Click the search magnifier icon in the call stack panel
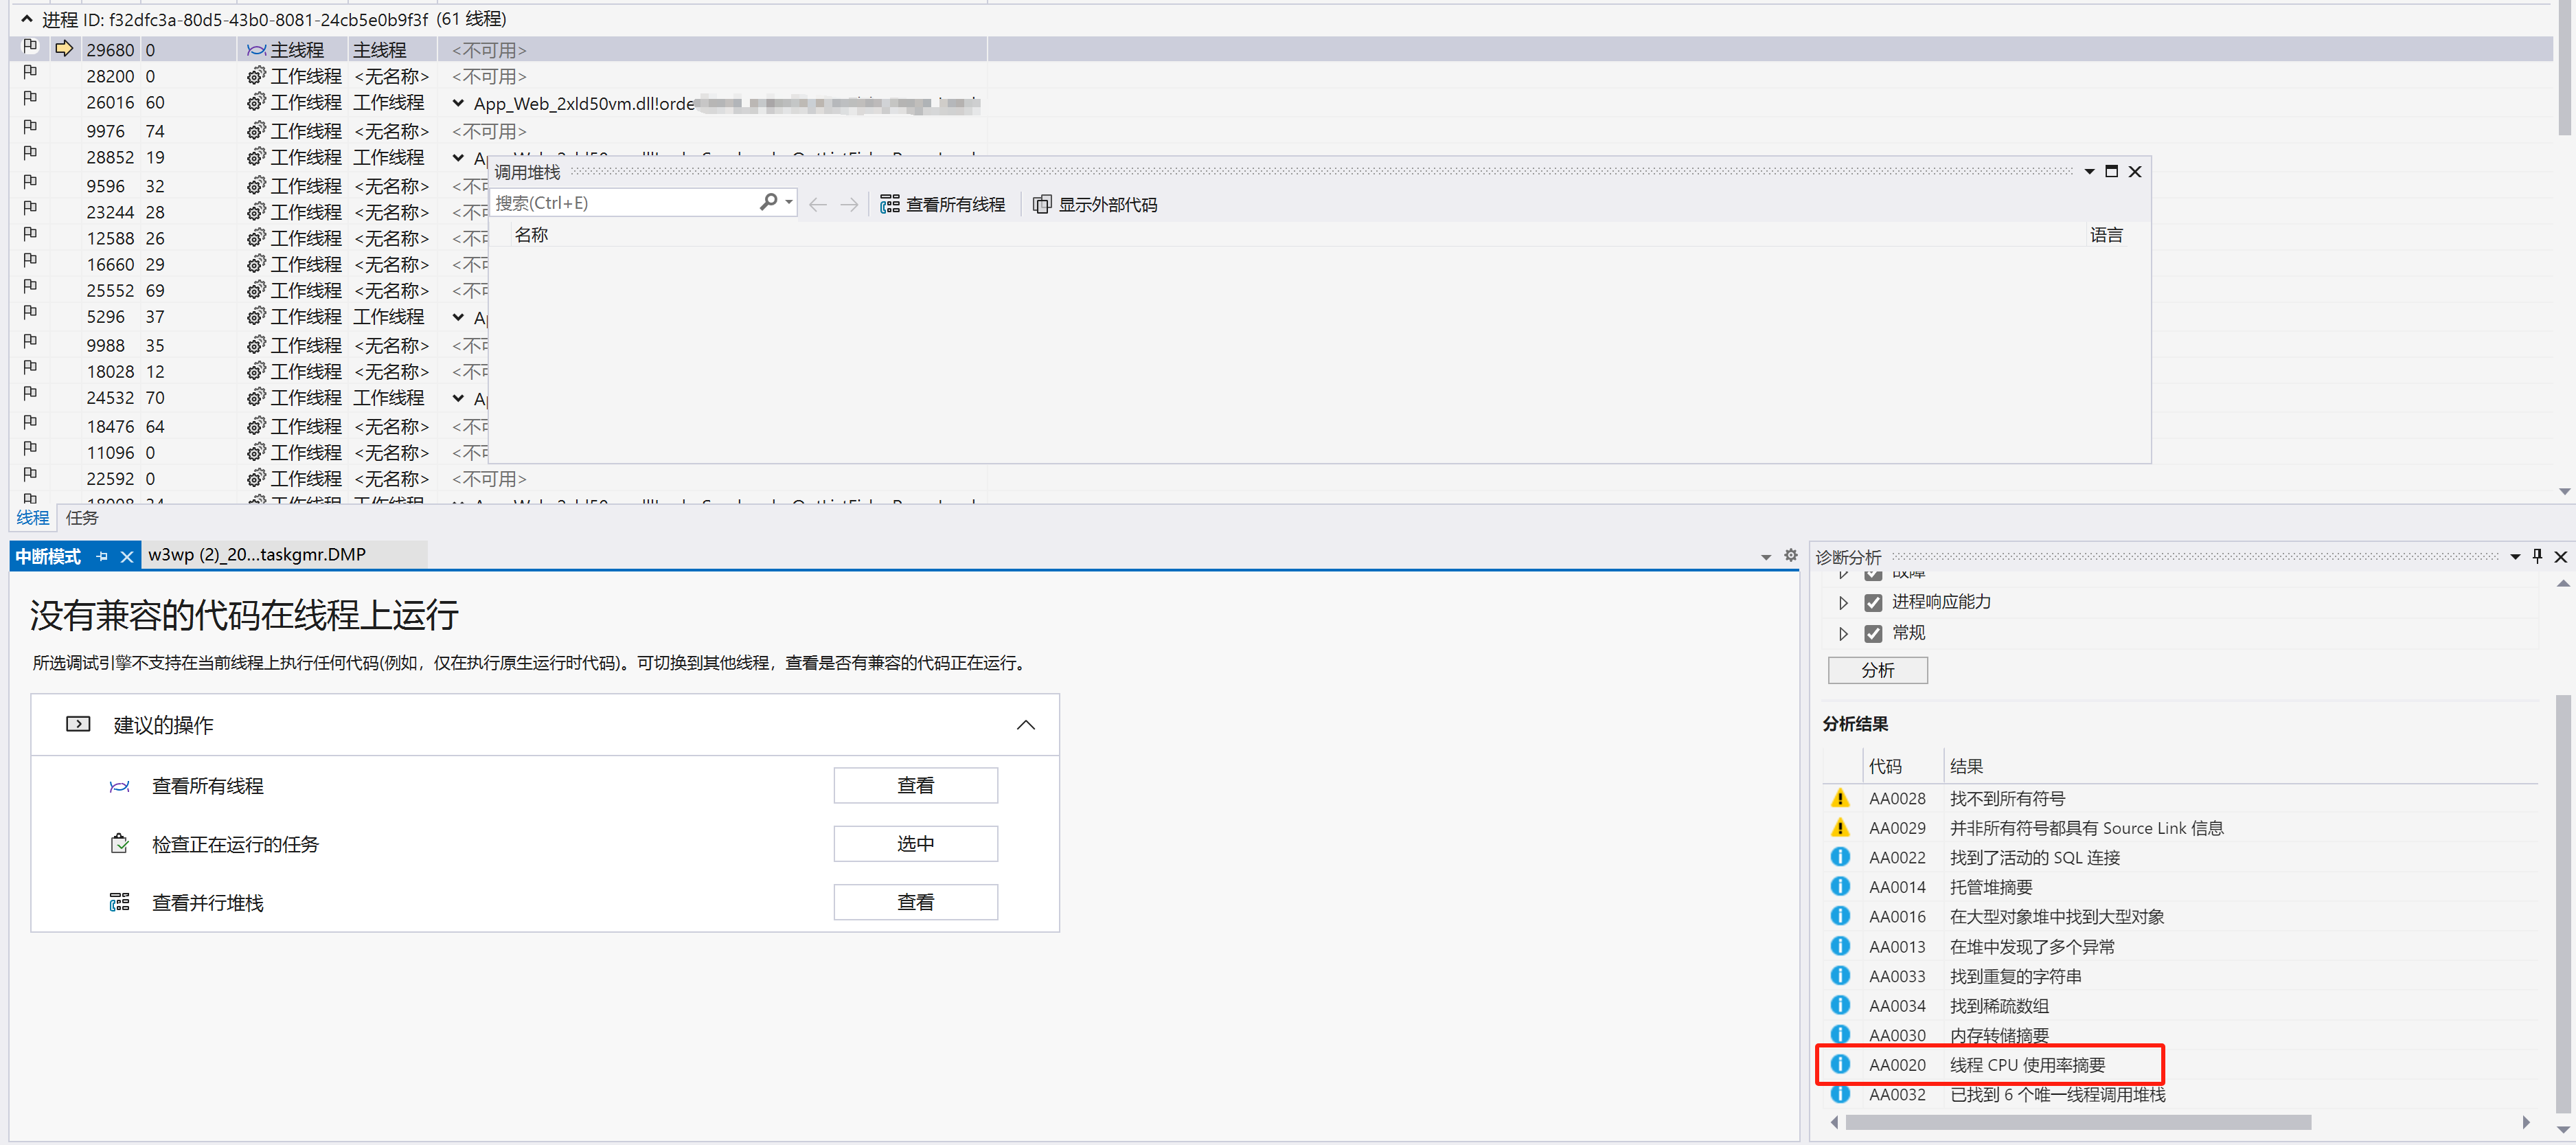 pos(768,203)
